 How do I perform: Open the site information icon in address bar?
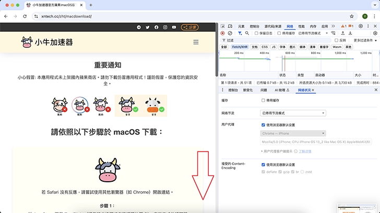click(36, 17)
